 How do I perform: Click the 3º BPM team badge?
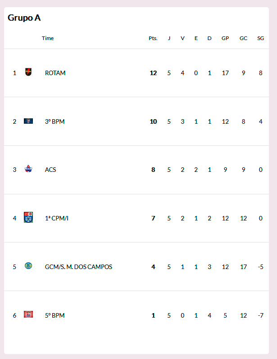28,121
